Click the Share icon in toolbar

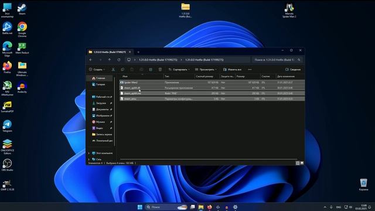click(151, 69)
